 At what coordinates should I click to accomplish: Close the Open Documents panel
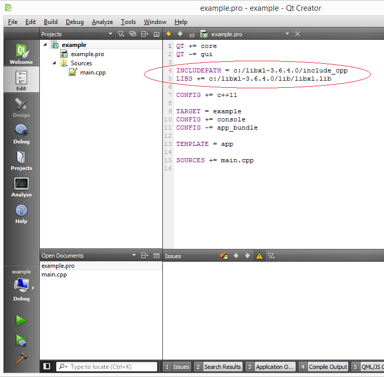point(156,256)
